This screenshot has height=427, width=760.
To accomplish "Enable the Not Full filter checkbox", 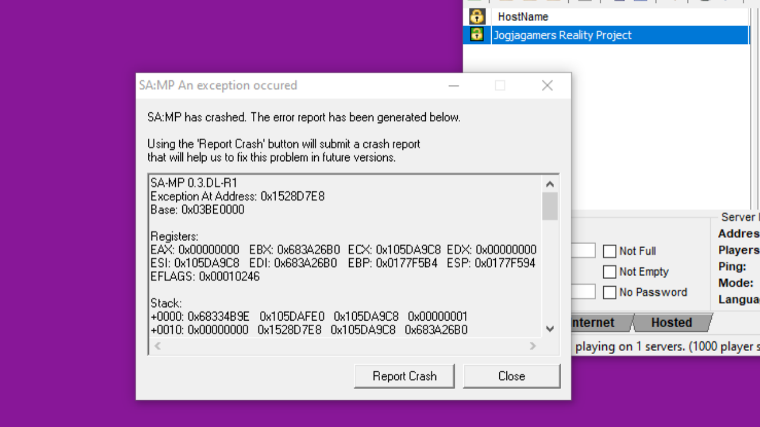I will click(x=610, y=251).
